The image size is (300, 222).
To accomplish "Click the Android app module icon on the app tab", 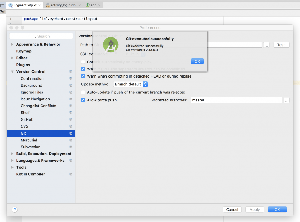I will pyautogui.click(x=87, y=5).
